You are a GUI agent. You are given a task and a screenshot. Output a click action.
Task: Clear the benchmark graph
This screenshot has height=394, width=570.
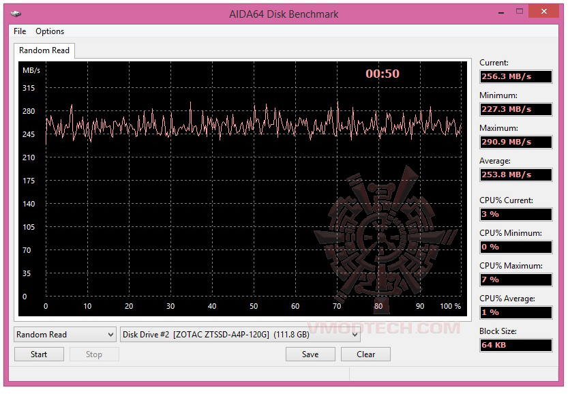365,354
